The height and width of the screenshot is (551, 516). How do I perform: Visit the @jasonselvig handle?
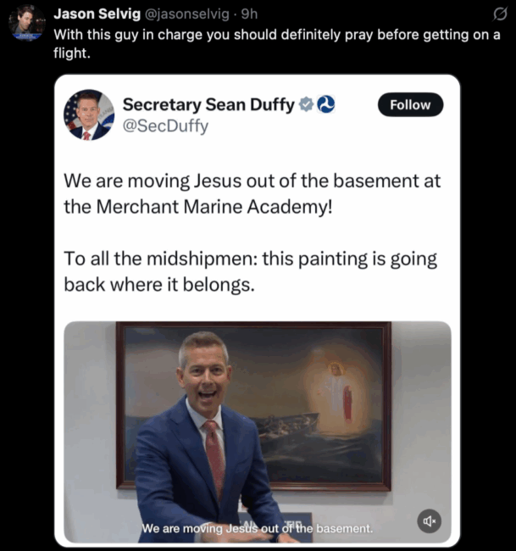(186, 14)
